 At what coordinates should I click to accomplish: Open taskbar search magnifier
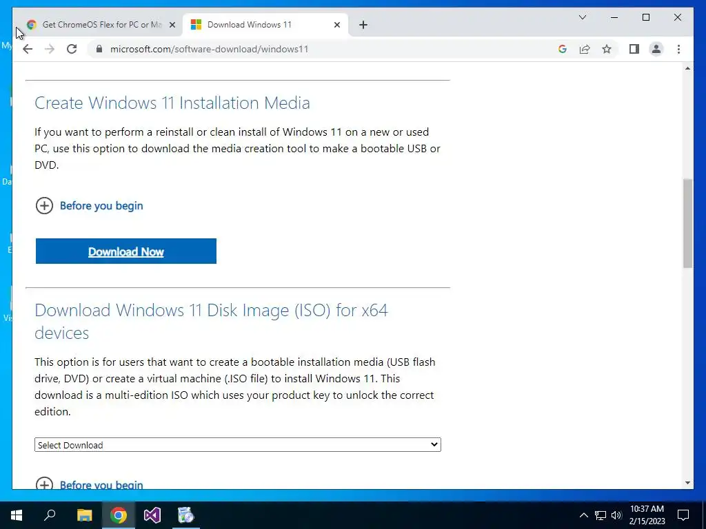pos(50,515)
